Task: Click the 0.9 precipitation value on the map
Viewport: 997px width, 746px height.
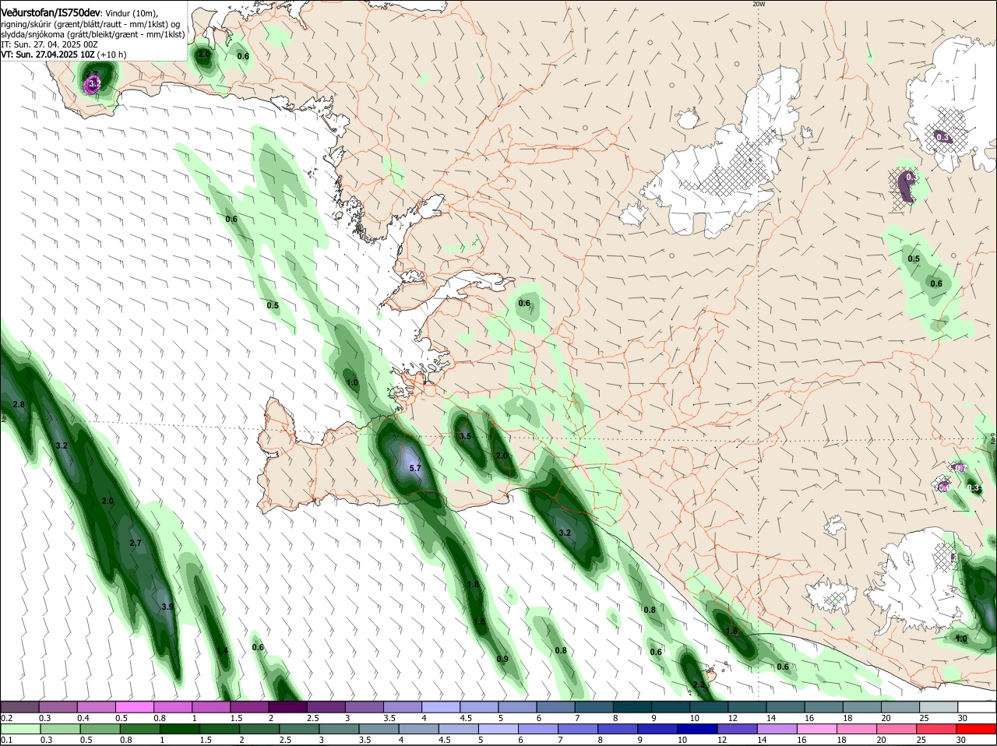Action: 502,659
